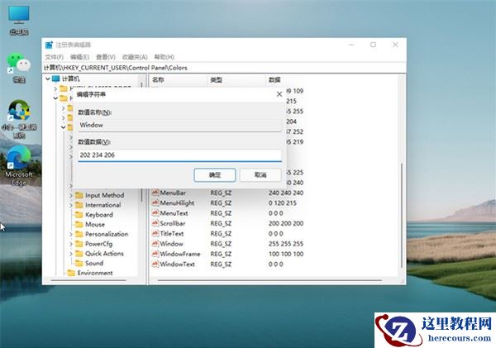Image resolution: width=496 pixels, height=348 pixels.
Task: Open the File (F) menu
Action: [x=54, y=57]
